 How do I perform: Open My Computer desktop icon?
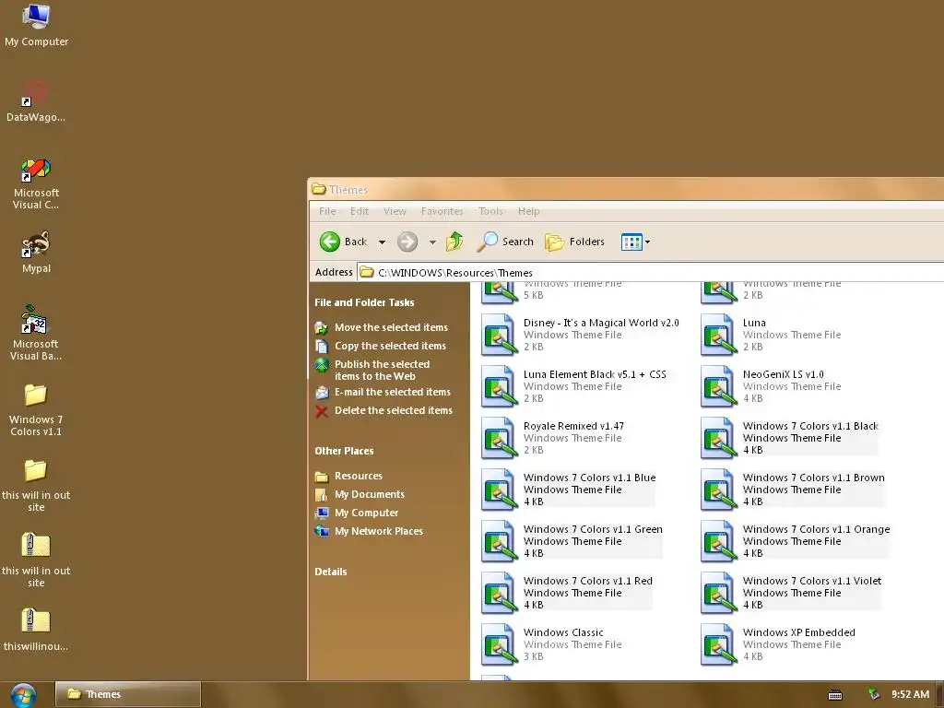coord(36,25)
